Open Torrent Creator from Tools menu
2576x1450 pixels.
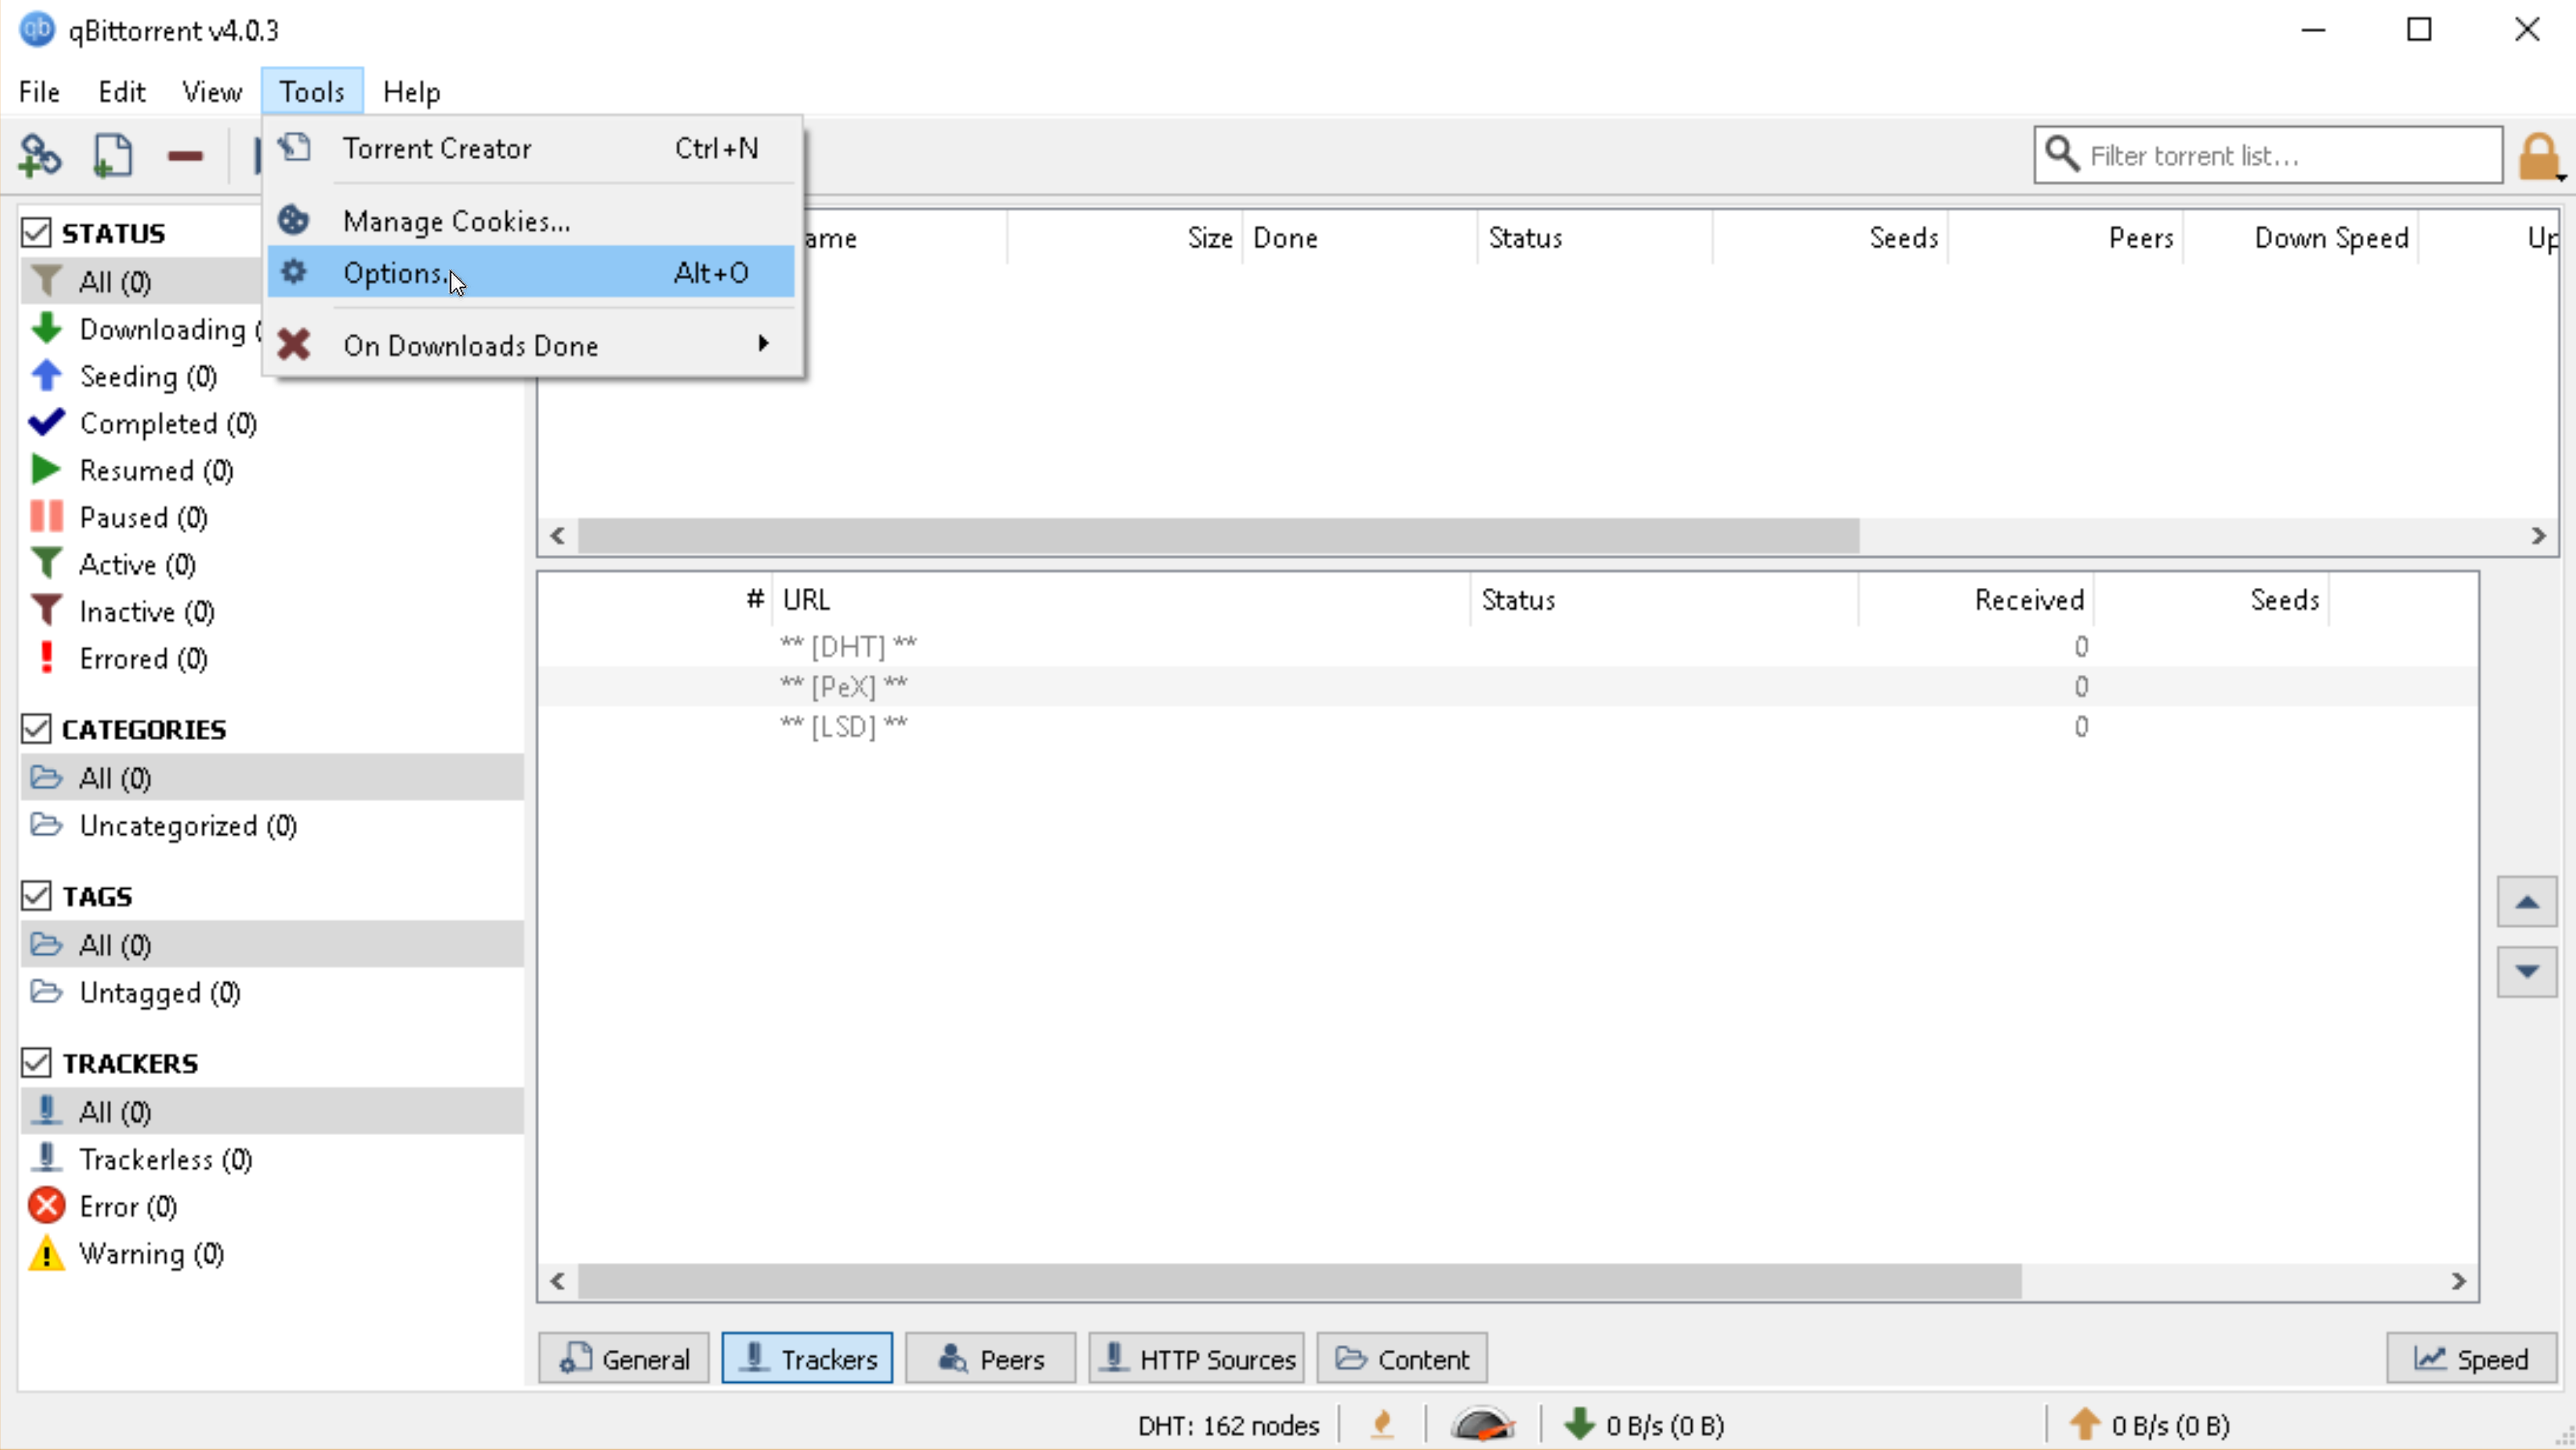[x=531, y=148]
